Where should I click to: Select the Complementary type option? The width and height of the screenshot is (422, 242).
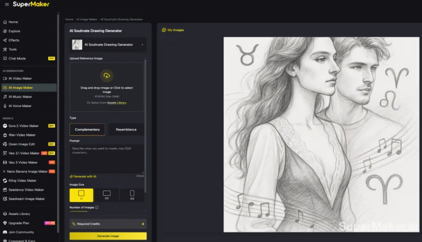(x=87, y=129)
